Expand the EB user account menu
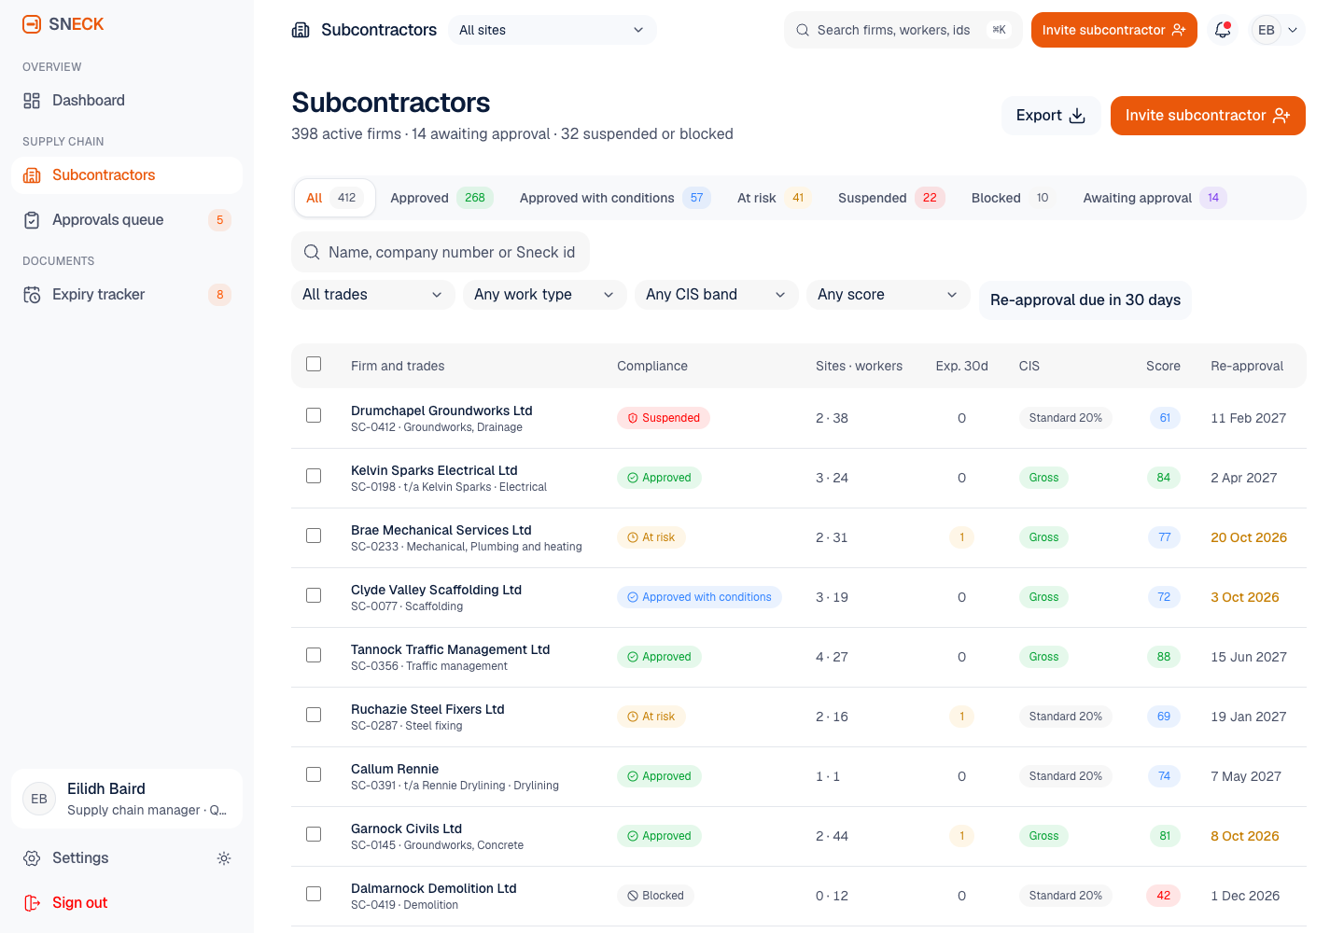Screen dimensions: 1344x933 tap(1278, 30)
